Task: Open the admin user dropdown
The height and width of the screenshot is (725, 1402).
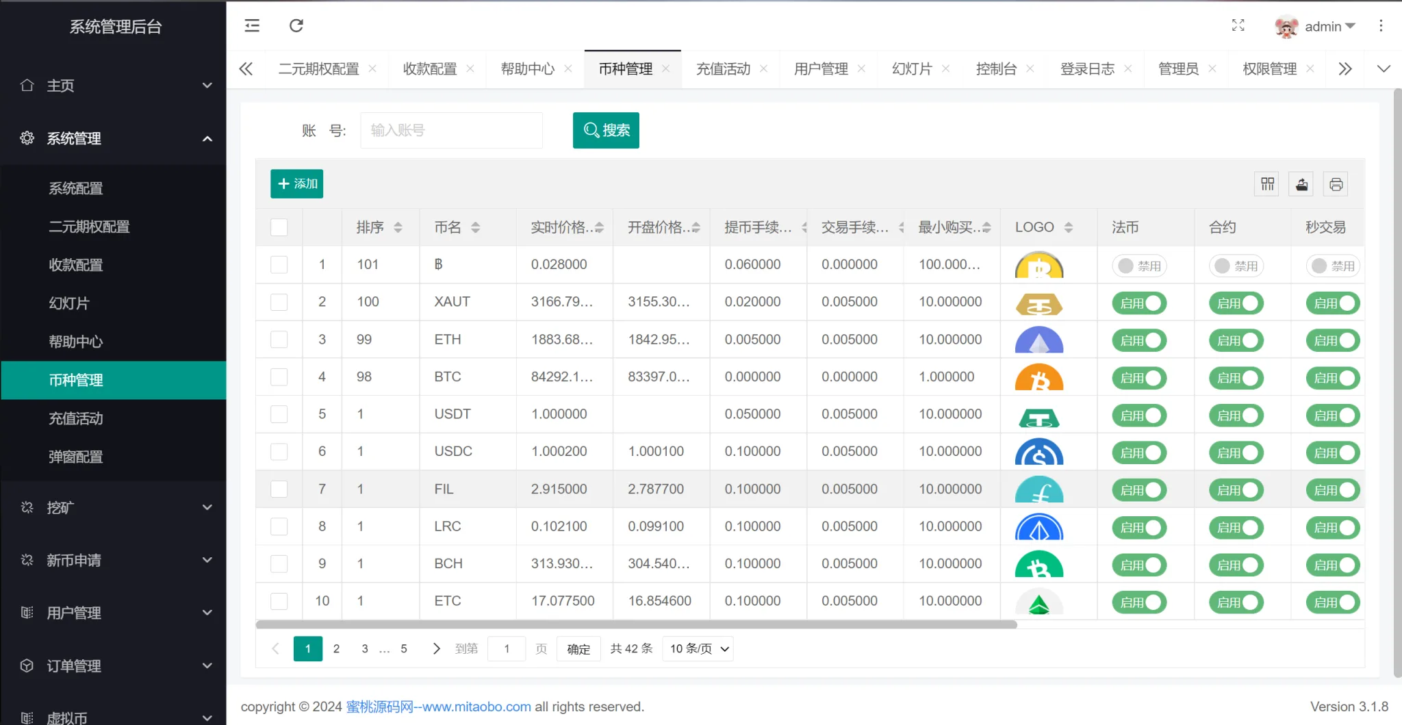Action: 1316,26
